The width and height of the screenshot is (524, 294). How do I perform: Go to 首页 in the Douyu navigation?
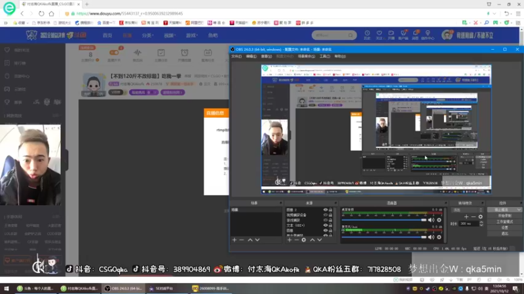pyautogui.click(x=107, y=35)
